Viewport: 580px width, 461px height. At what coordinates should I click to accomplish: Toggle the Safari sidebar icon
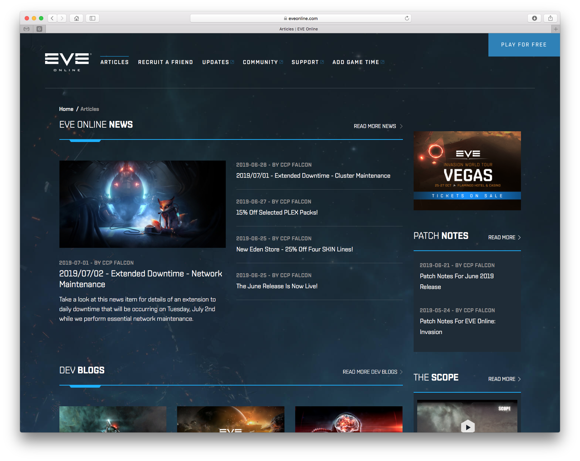[x=92, y=18]
